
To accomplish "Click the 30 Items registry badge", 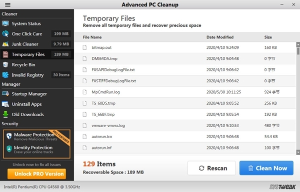I will click(x=61, y=75).
